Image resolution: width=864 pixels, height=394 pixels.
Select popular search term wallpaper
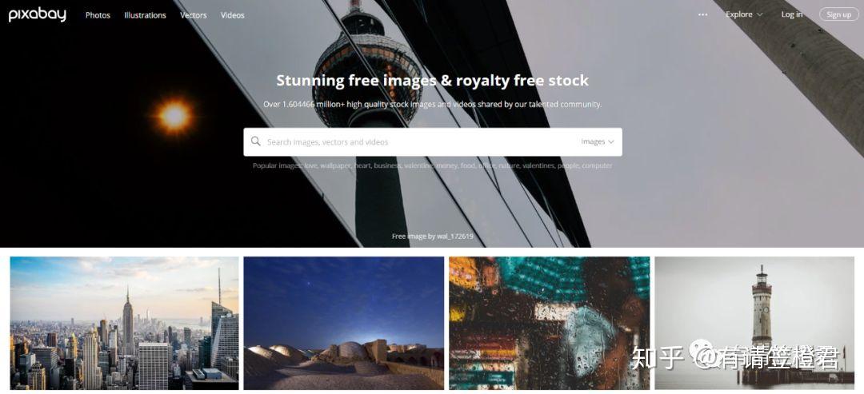(336, 165)
